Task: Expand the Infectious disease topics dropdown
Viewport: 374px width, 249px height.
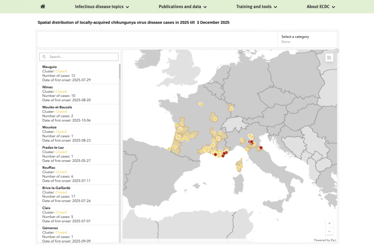Action: coord(102,6)
